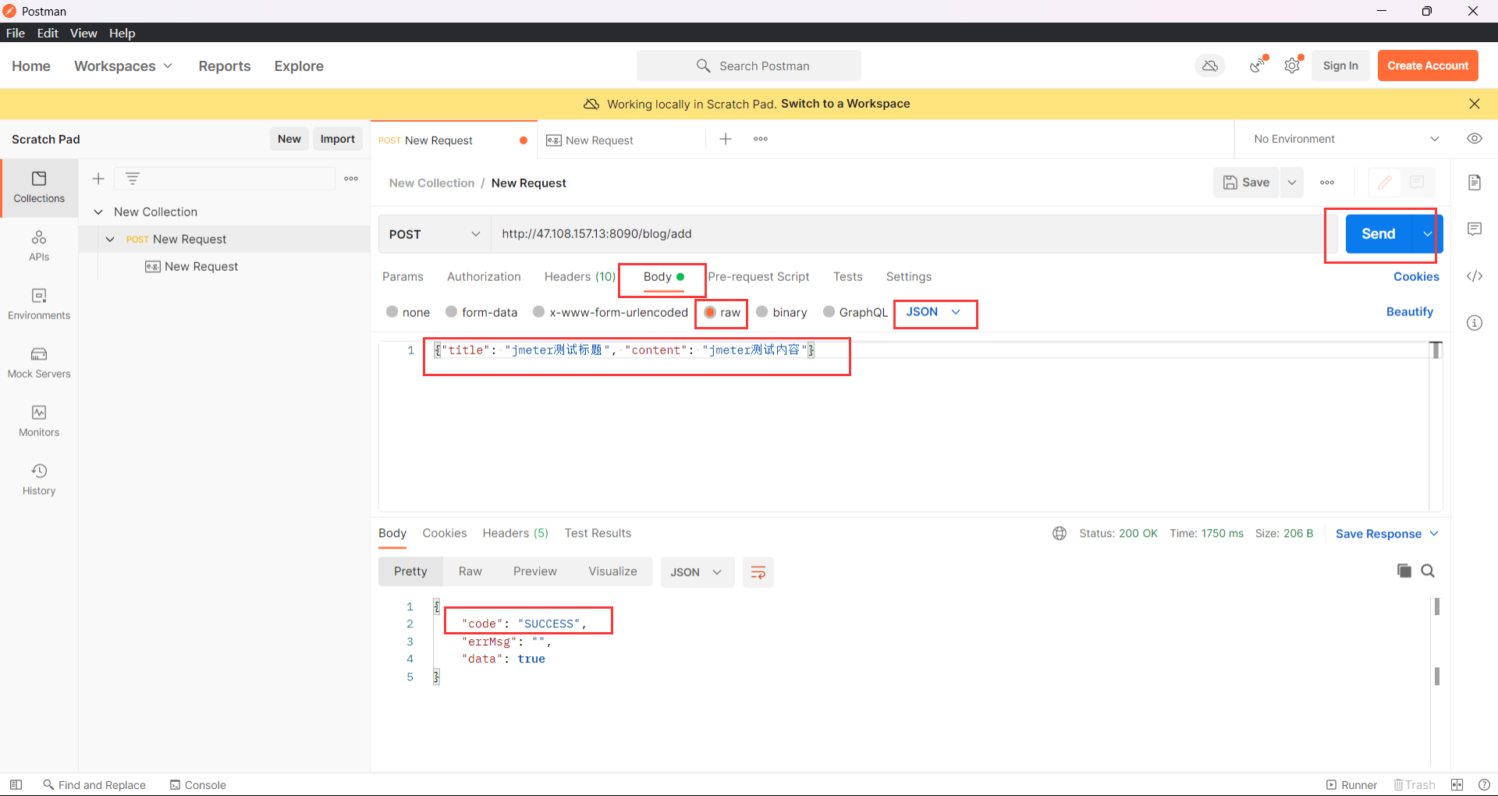Open the Environments sidebar panel

tap(39, 304)
